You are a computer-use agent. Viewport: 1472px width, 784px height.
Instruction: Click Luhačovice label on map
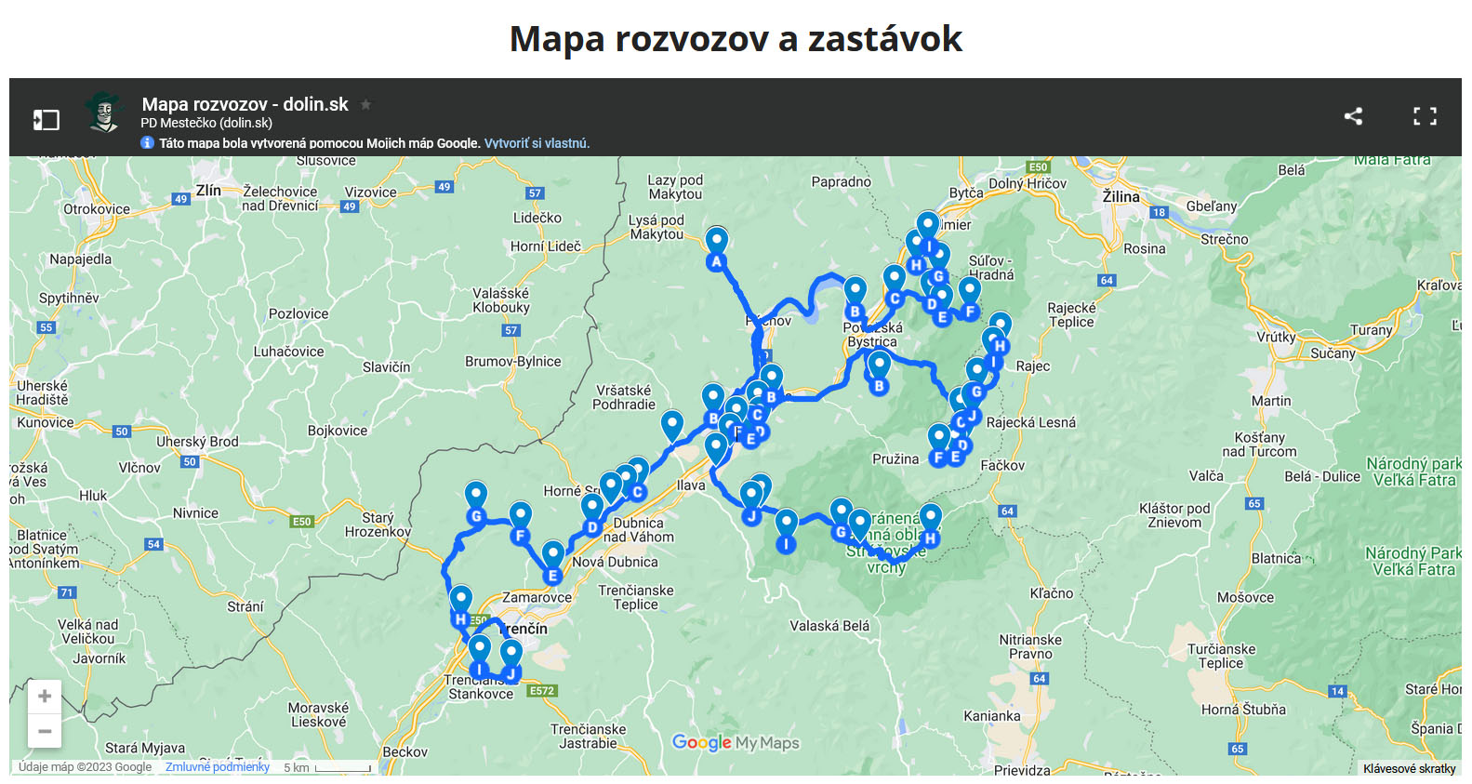pyautogui.click(x=288, y=352)
